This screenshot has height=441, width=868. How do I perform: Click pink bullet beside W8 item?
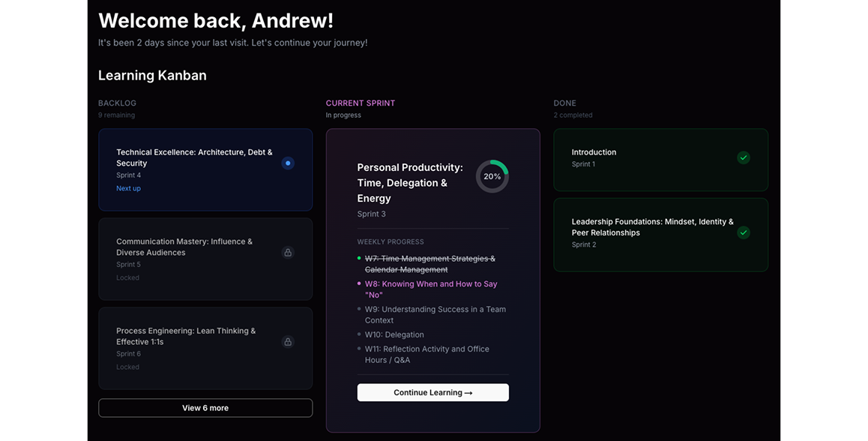360,283
